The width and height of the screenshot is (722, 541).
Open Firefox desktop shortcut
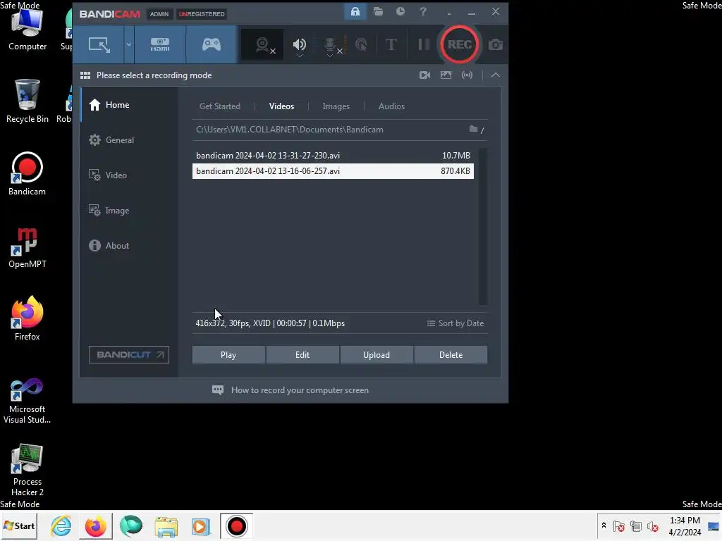click(x=27, y=318)
